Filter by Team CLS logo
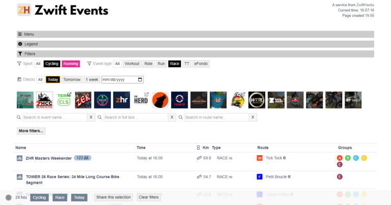 (64, 100)
